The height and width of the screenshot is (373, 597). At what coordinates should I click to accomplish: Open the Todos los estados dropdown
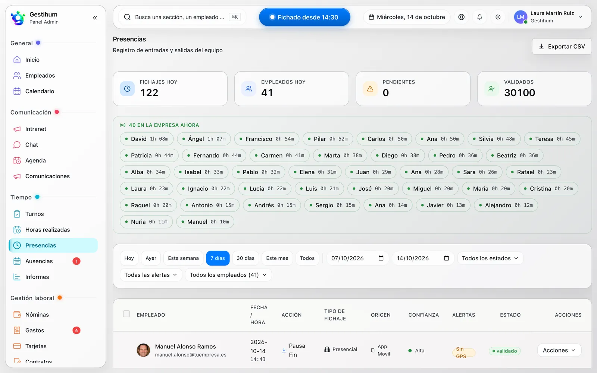pyautogui.click(x=490, y=258)
